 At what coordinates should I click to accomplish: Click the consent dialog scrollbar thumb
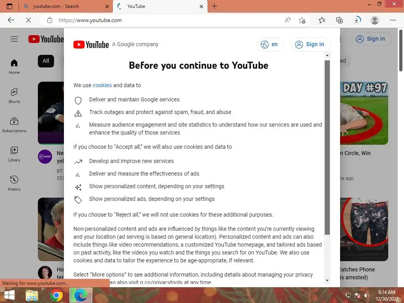click(x=327, y=148)
